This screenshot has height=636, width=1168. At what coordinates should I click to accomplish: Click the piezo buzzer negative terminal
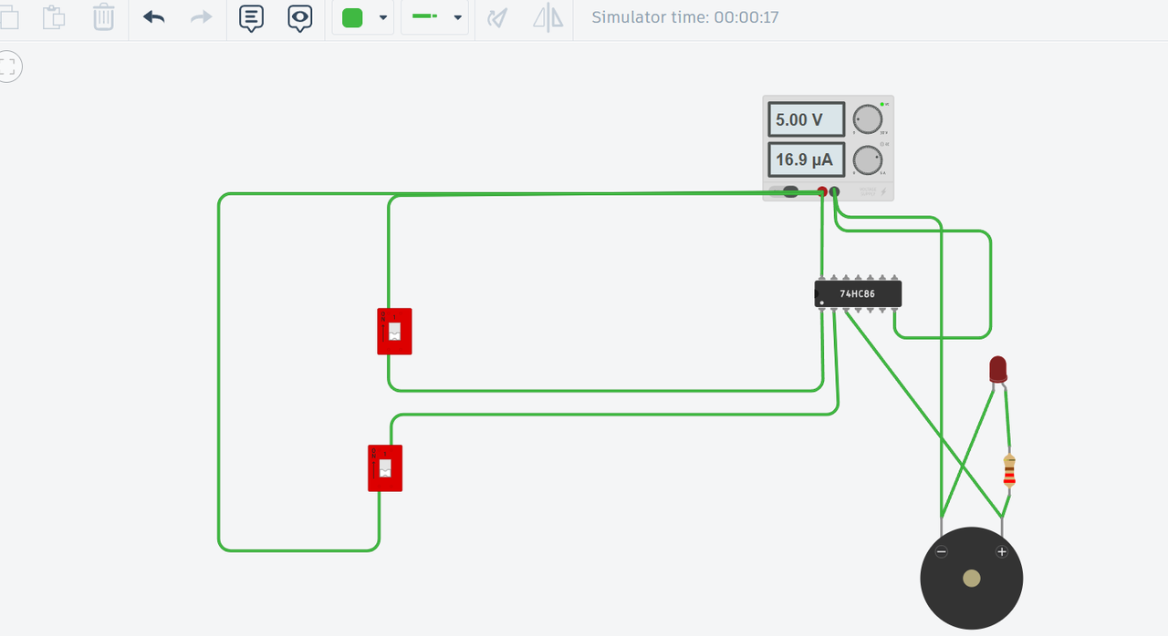coord(941,551)
